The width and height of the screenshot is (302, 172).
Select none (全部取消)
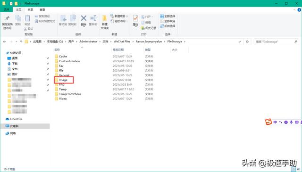pyautogui.click(x=168, y=21)
